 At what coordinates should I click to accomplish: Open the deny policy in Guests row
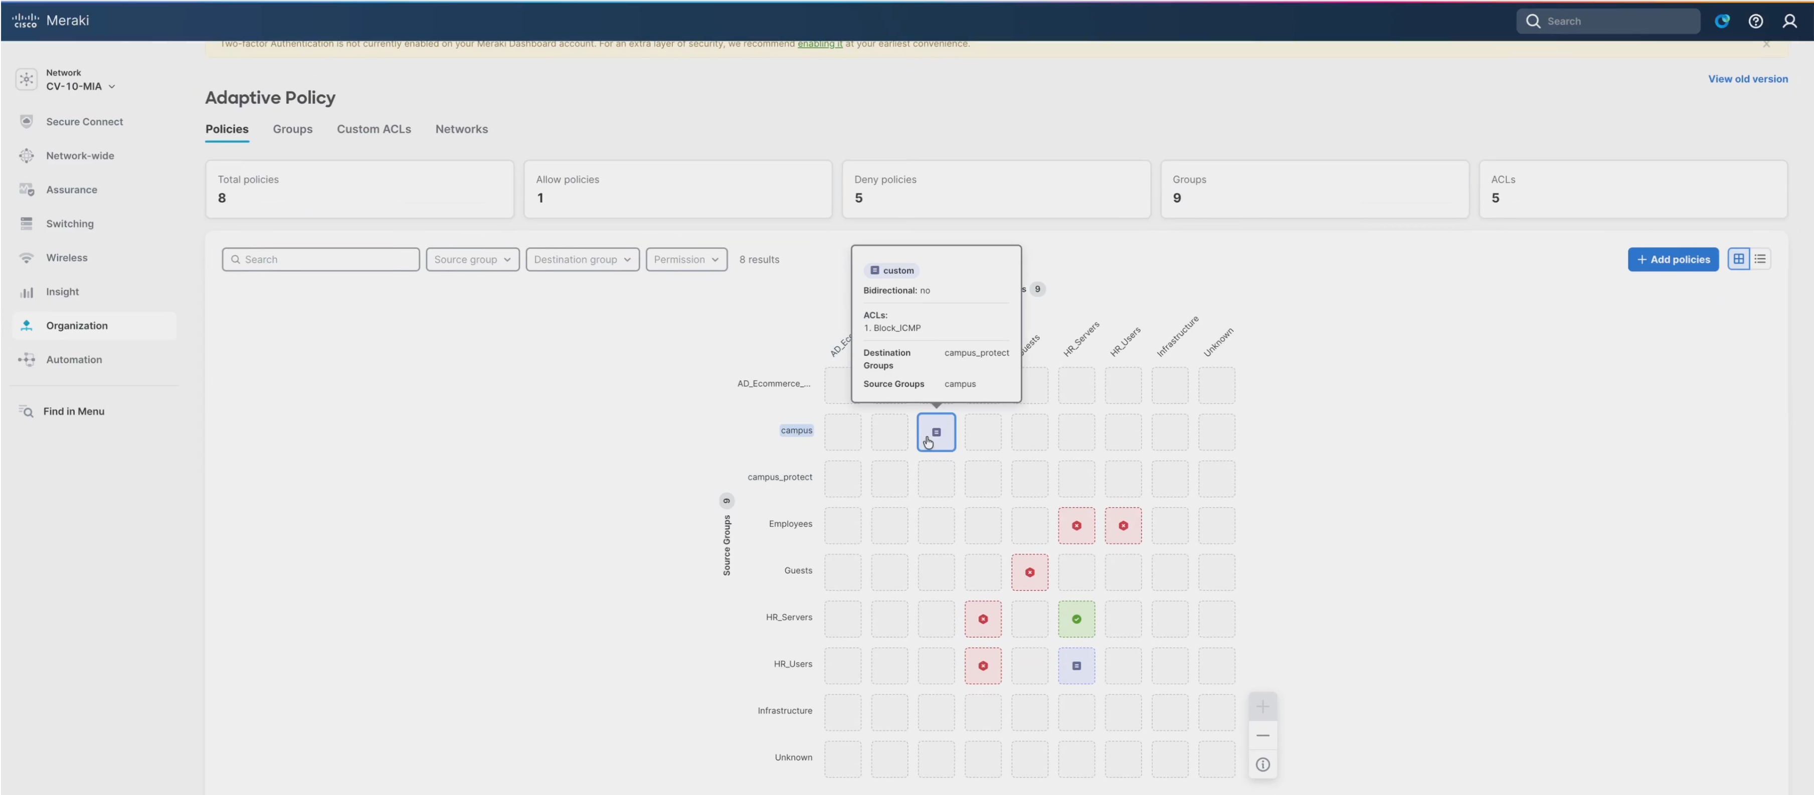pyautogui.click(x=1029, y=572)
